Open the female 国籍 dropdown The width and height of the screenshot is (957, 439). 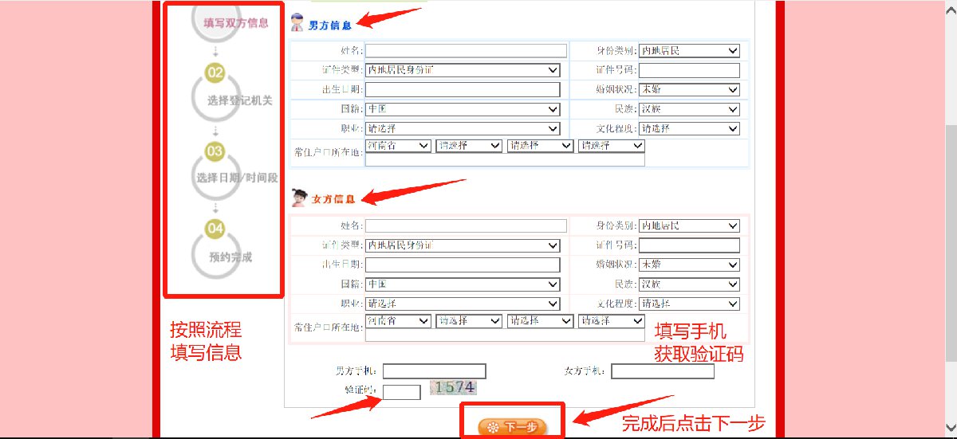[463, 284]
